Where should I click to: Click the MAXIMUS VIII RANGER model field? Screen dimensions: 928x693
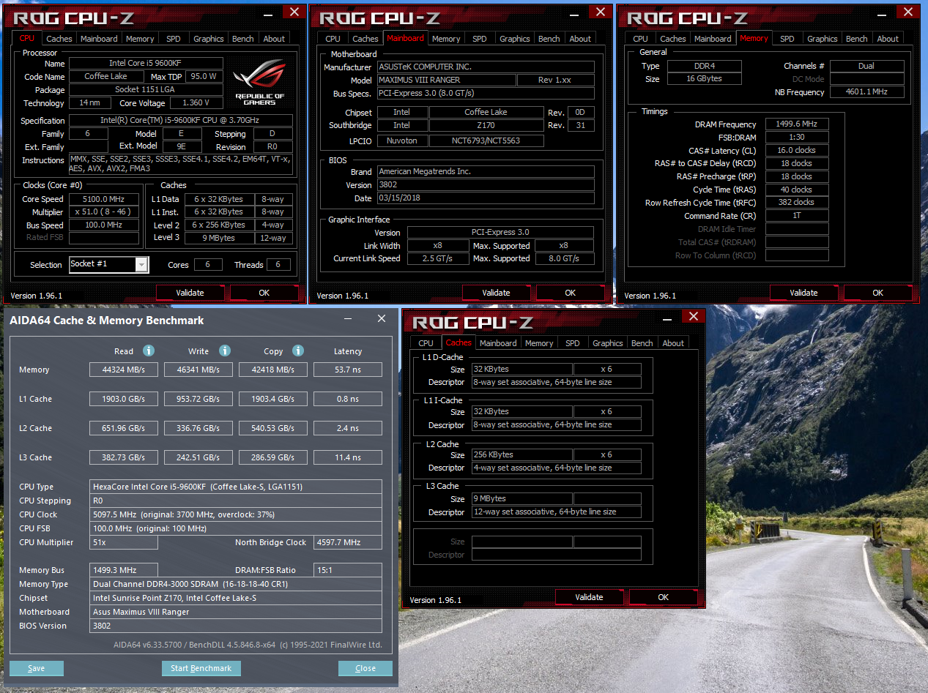[x=446, y=80]
